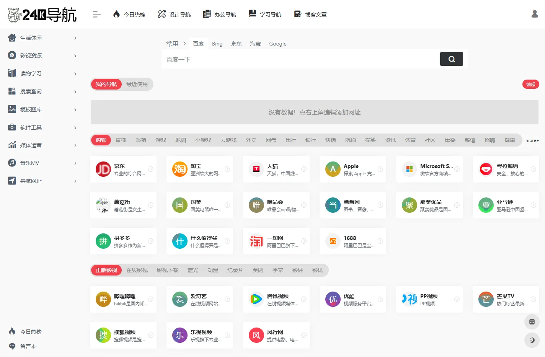Image resolution: width=545 pixels, height=357 pixels.
Task: Select the Google search engine tab
Action: 277,44
